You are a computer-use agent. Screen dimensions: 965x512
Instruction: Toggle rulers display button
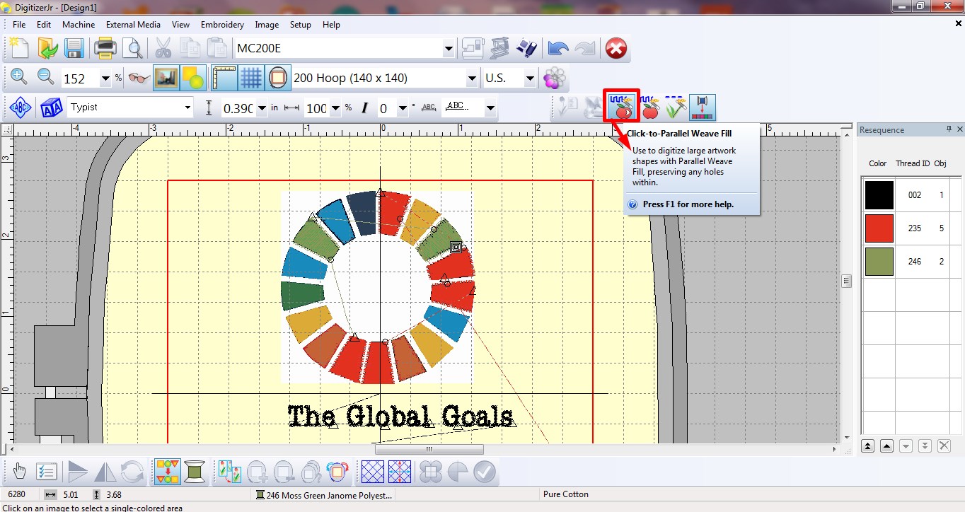click(x=224, y=78)
